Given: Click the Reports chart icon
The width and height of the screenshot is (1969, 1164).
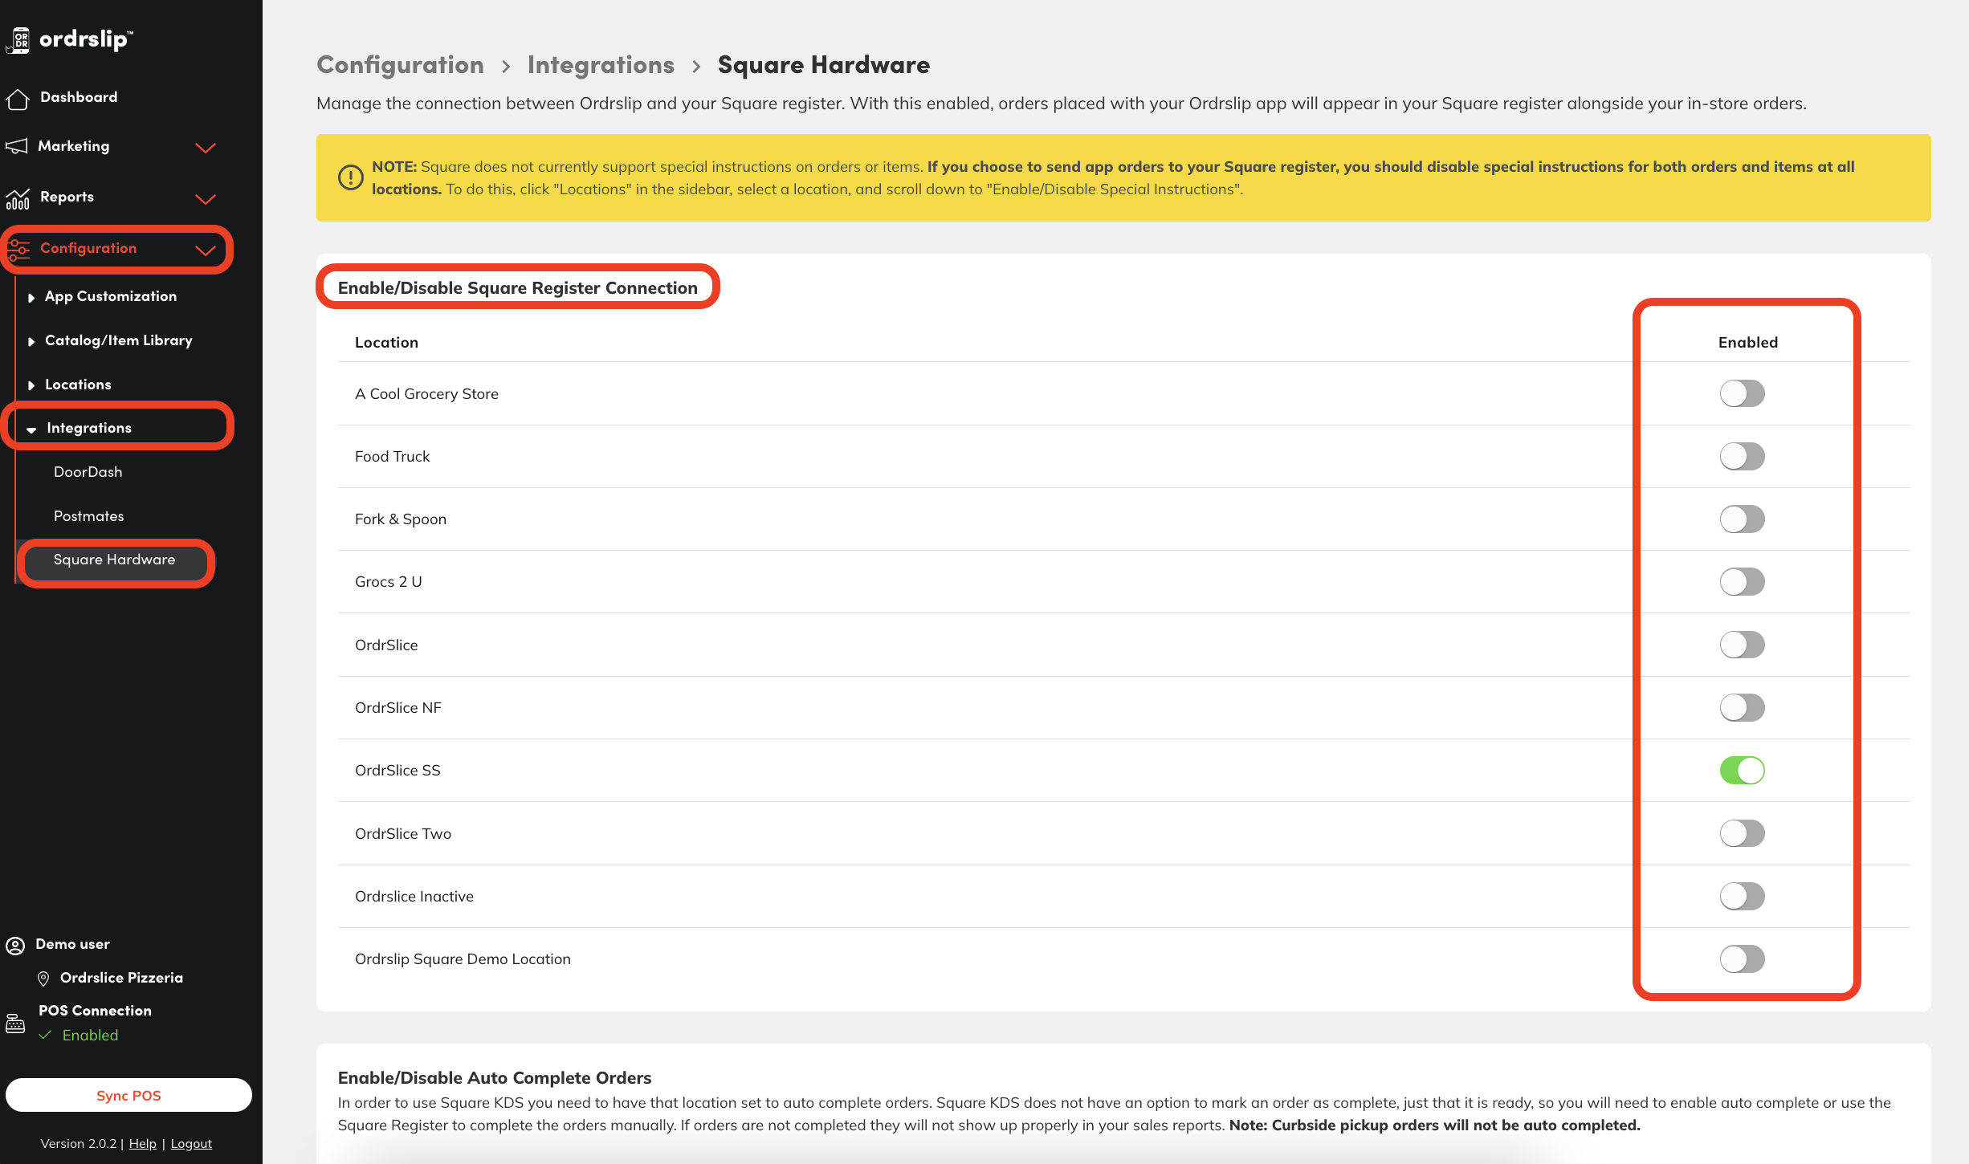Looking at the screenshot, I should [x=18, y=197].
